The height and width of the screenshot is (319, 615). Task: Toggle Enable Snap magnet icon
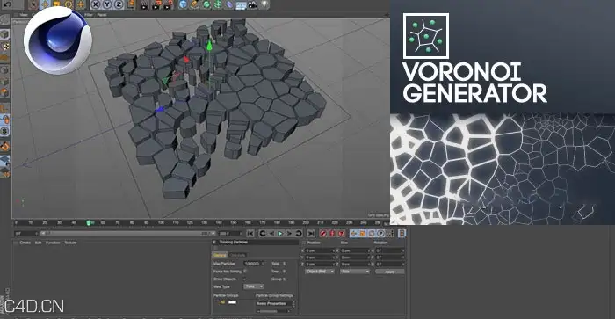(x=4, y=147)
